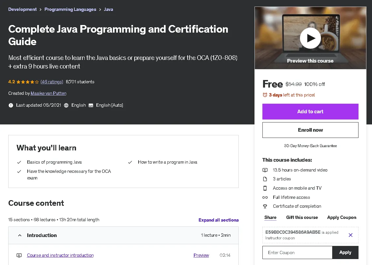Click the articles document icon
The width and height of the screenshot is (372, 265).
[265, 179]
